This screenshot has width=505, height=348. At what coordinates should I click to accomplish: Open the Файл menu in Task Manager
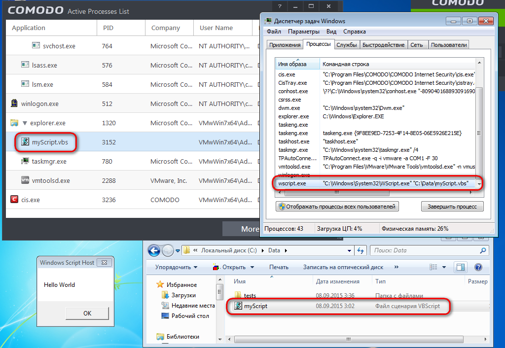click(274, 32)
